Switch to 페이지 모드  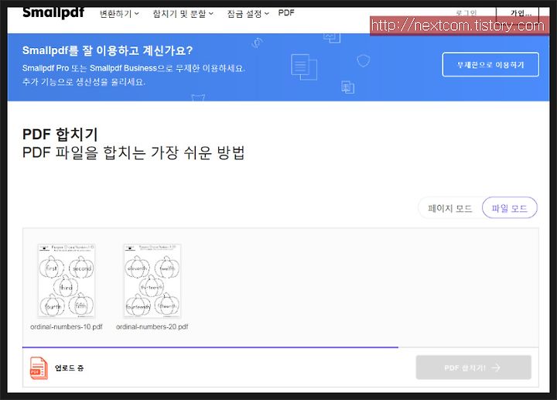(450, 208)
